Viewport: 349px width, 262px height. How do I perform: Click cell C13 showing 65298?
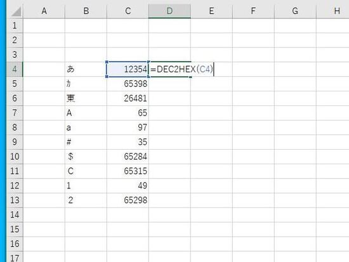pos(128,200)
